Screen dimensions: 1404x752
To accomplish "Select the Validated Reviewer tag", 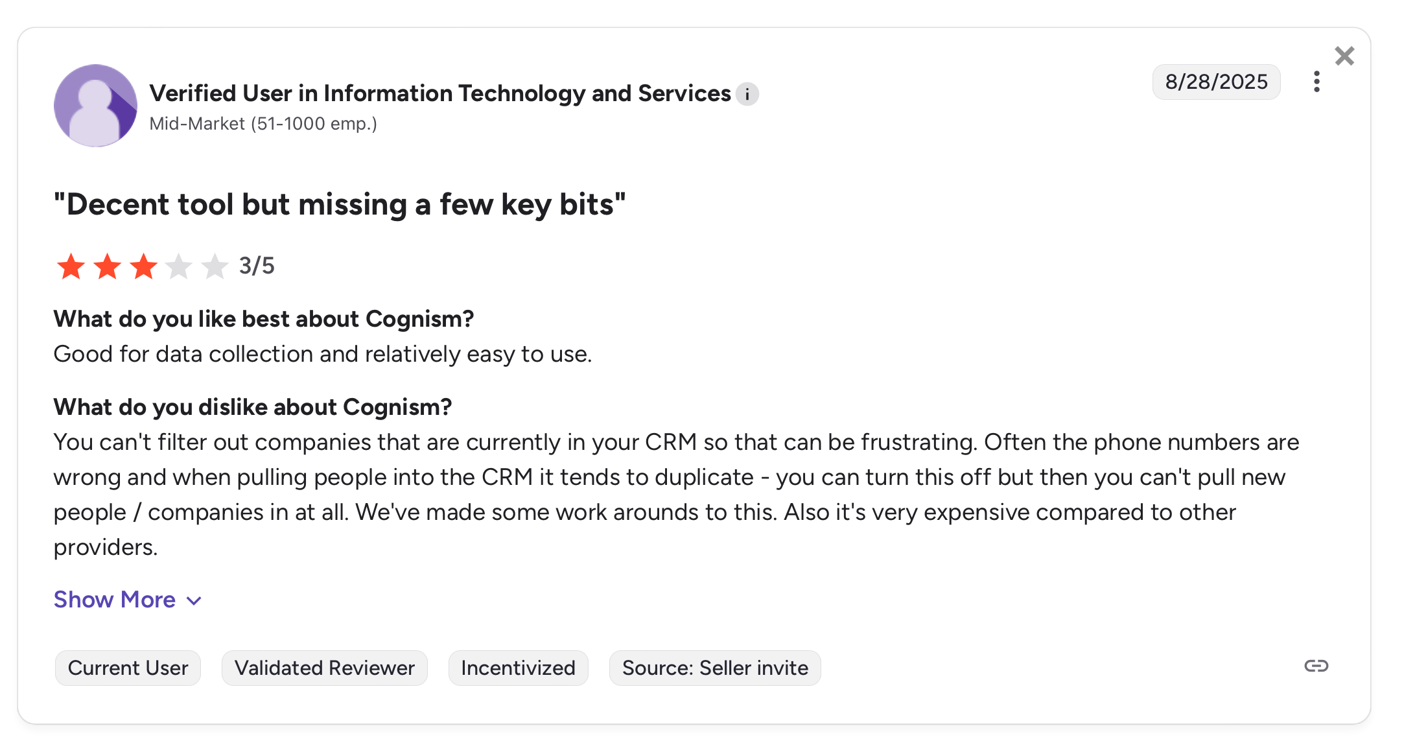I will pos(324,668).
